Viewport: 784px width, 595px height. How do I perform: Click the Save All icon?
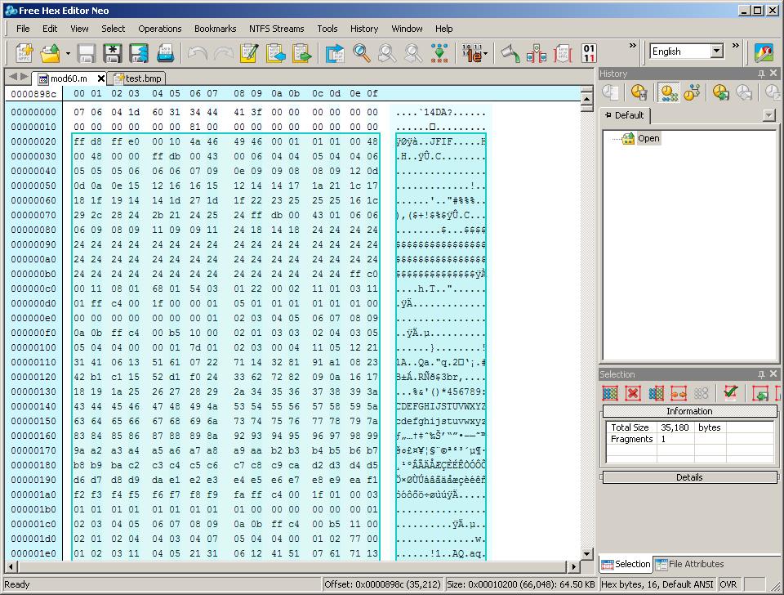139,52
